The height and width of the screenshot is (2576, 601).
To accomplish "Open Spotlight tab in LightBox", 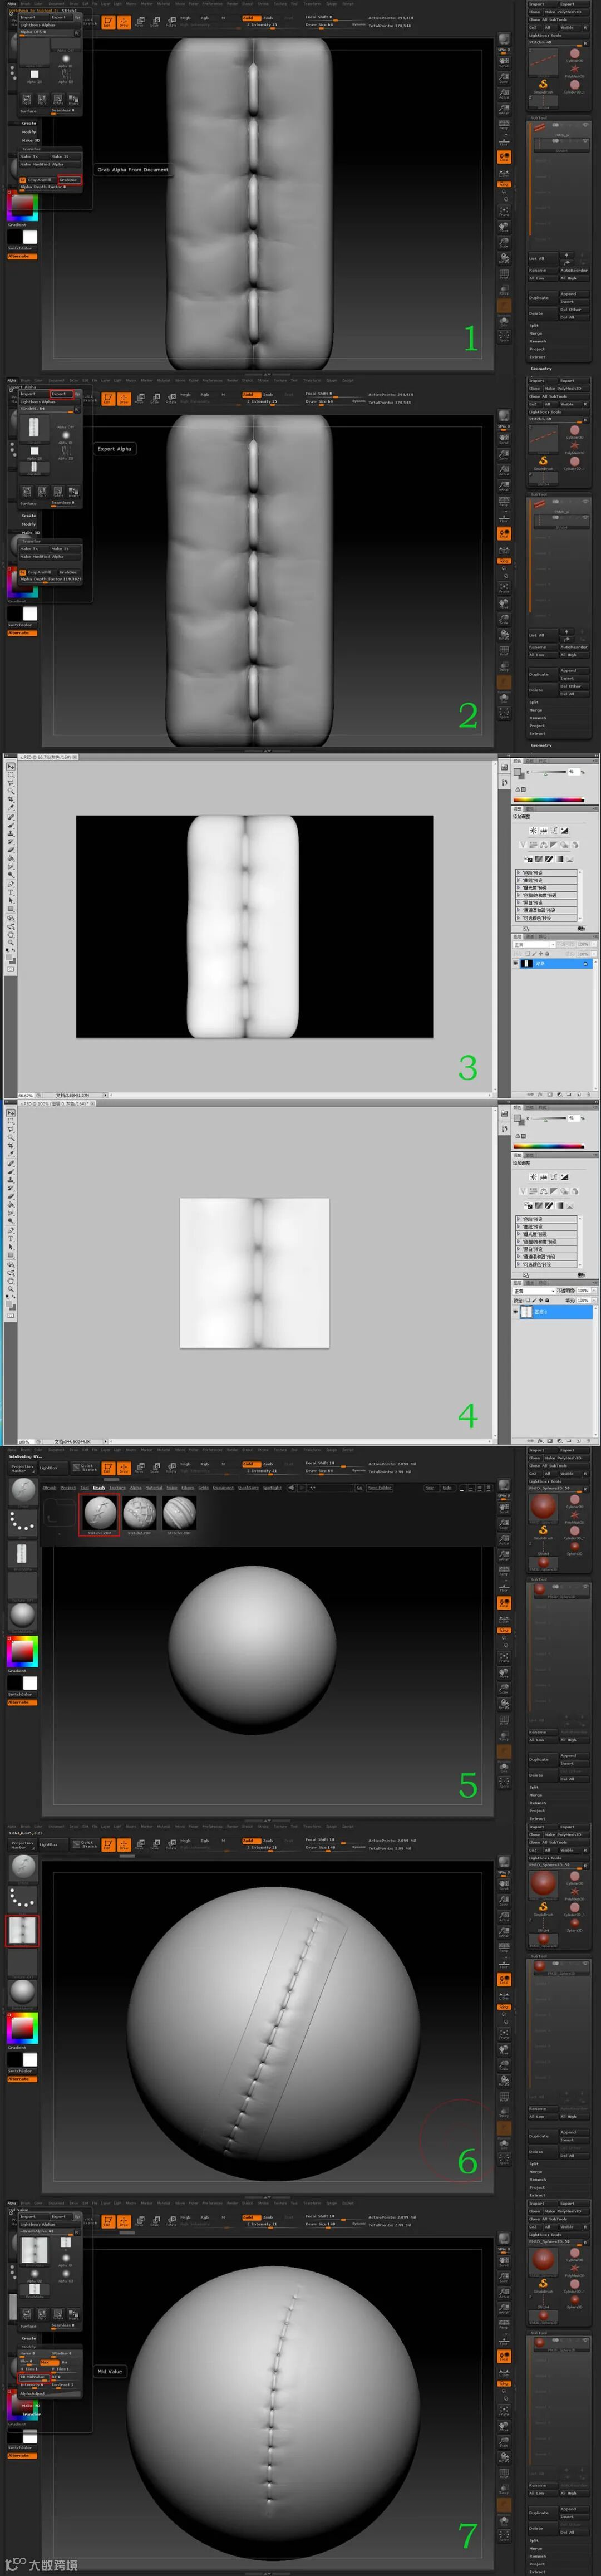I will (272, 1487).
